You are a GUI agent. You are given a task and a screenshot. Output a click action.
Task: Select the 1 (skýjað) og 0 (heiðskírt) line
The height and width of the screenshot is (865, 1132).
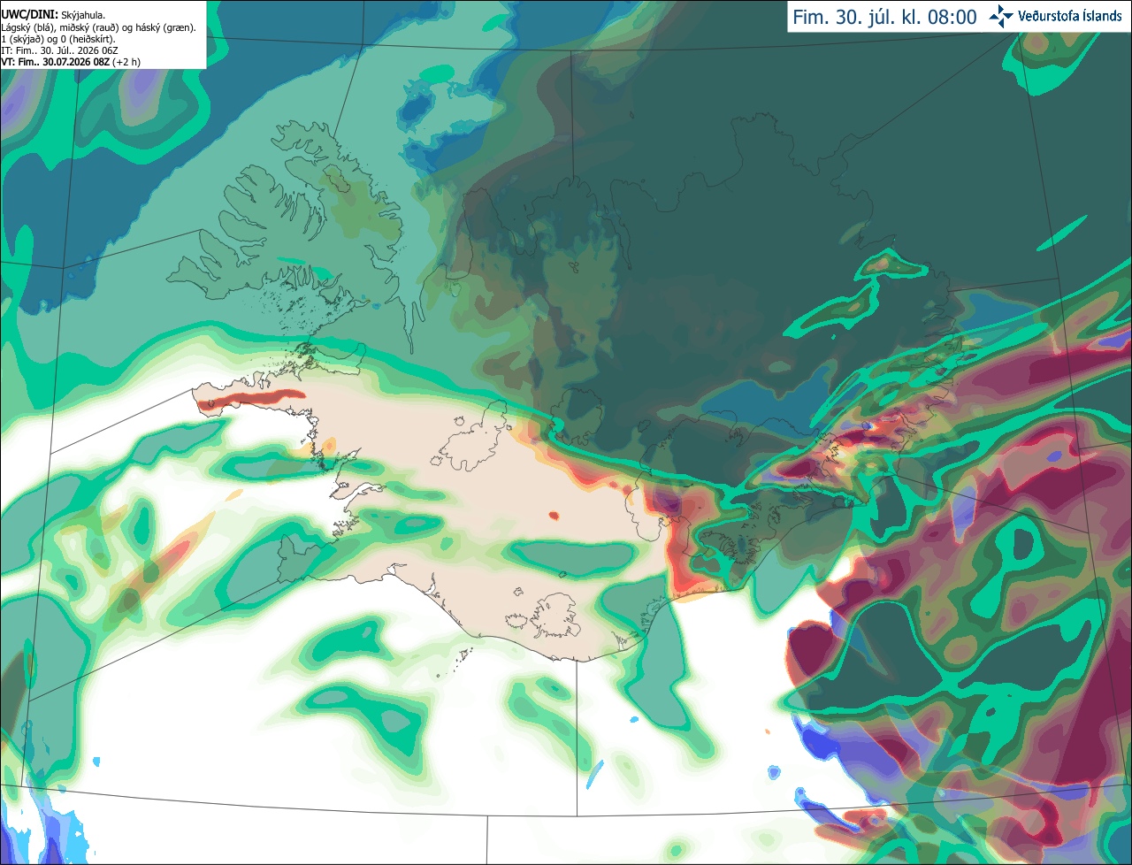[59, 39]
